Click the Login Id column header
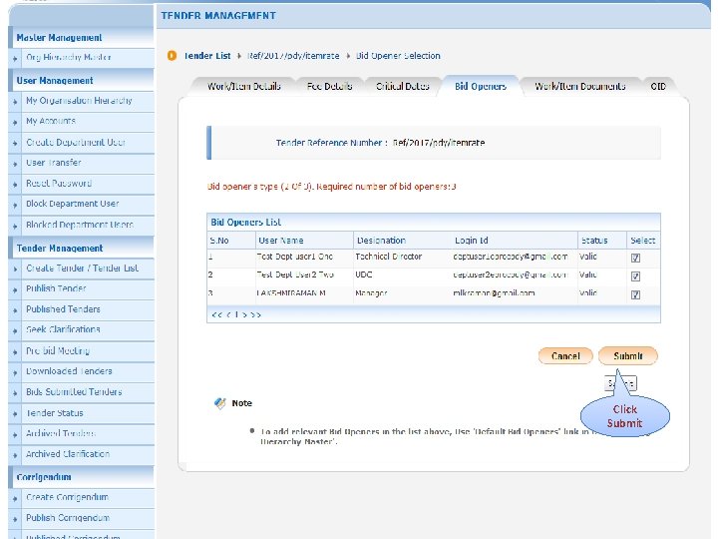The height and width of the screenshot is (539, 718). coord(471,241)
